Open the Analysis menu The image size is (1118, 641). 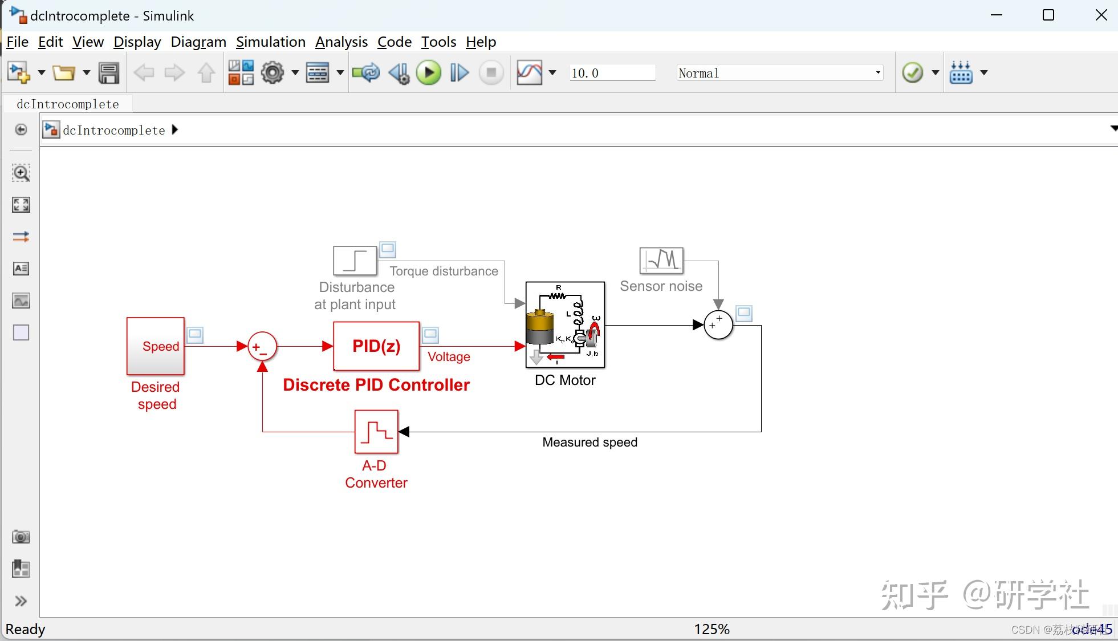[341, 42]
